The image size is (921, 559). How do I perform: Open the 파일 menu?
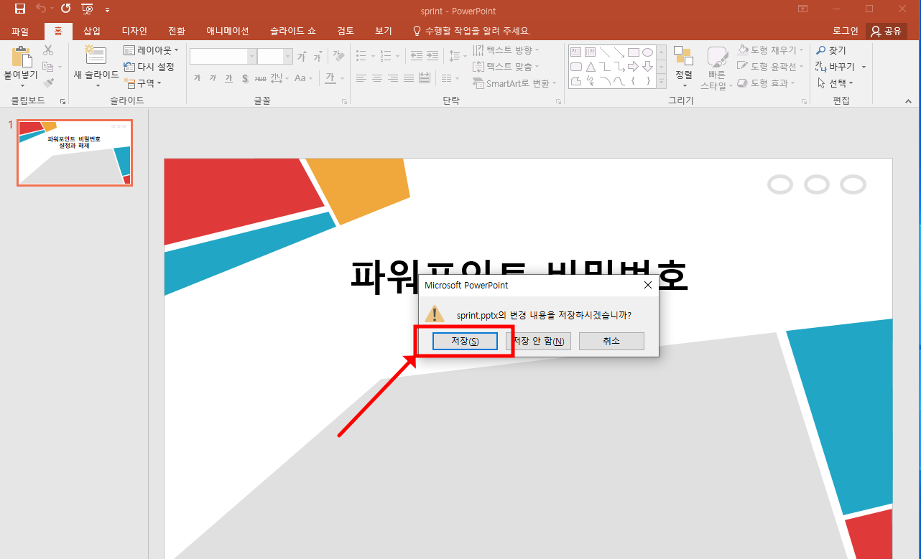[x=20, y=31]
